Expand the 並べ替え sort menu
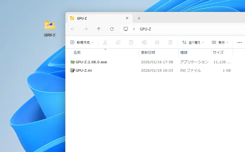Image resolution: width=245 pixels, height=152 pixels. tap(193, 42)
